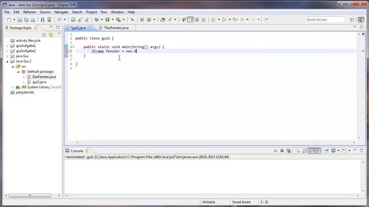
Task: Select gui2.java in the tree
Action: [x=39, y=82]
